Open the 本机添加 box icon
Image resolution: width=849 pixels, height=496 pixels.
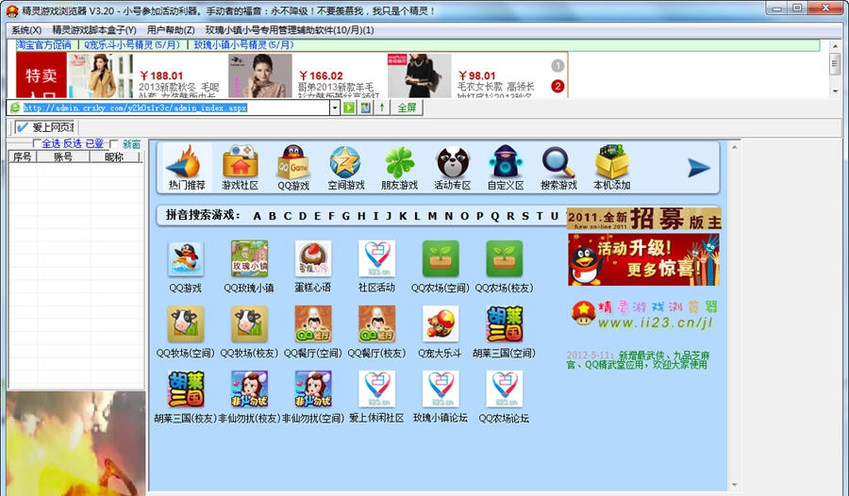[611, 167]
